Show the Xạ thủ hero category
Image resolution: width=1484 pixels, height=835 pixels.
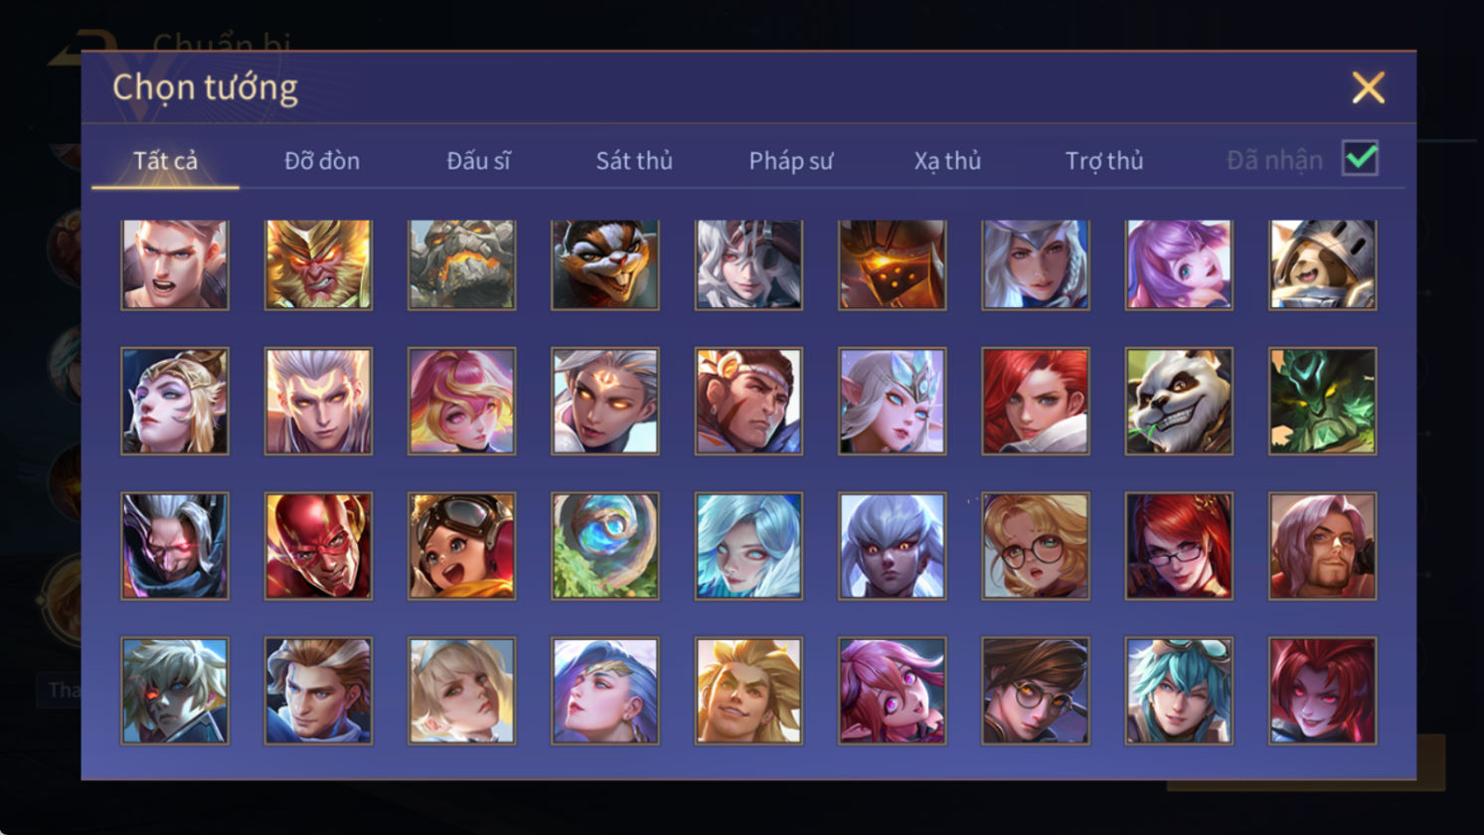[x=947, y=161]
